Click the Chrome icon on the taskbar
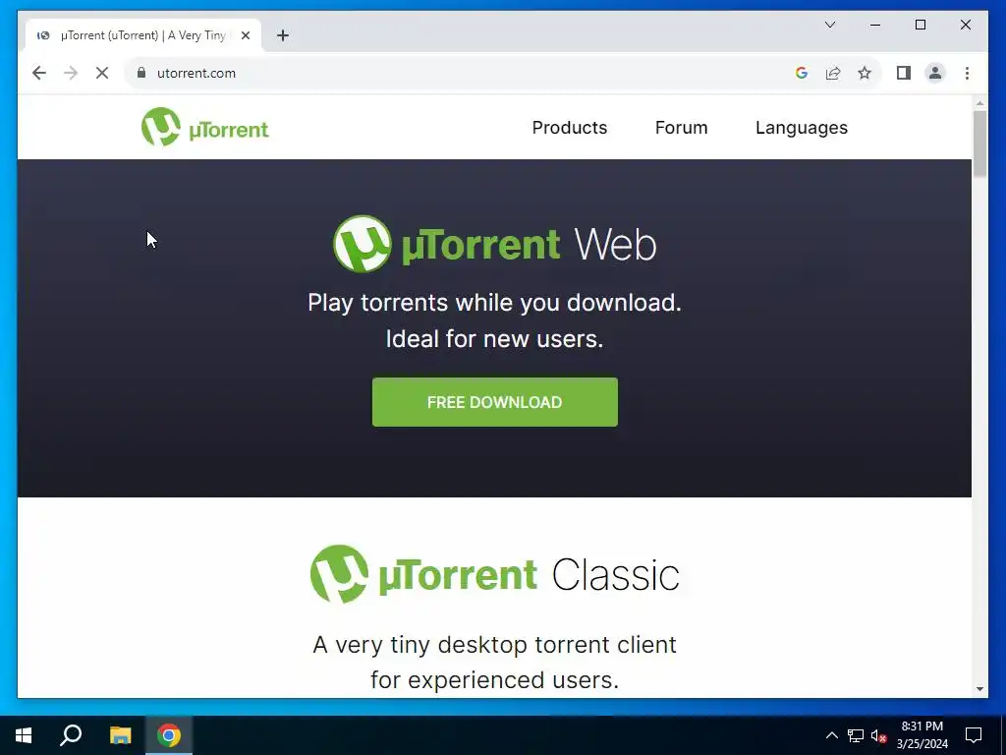The height and width of the screenshot is (755, 1006). pos(169,735)
